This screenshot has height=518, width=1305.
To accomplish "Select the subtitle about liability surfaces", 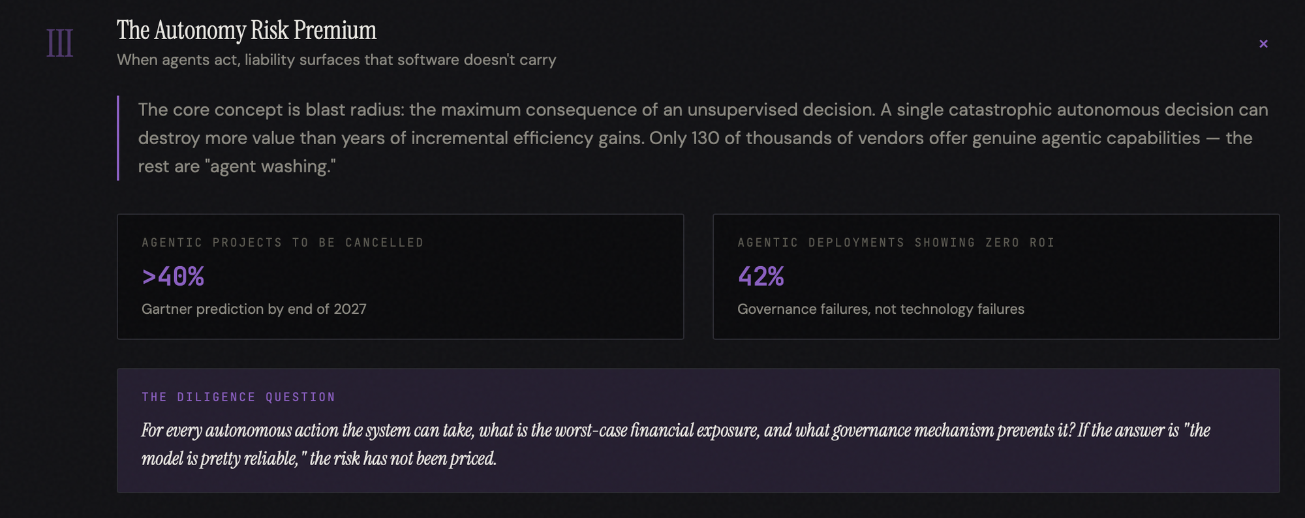I will [x=336, y=60].
